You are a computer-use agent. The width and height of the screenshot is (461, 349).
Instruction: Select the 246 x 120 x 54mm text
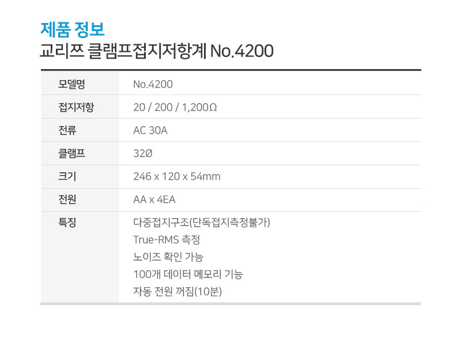177,176
